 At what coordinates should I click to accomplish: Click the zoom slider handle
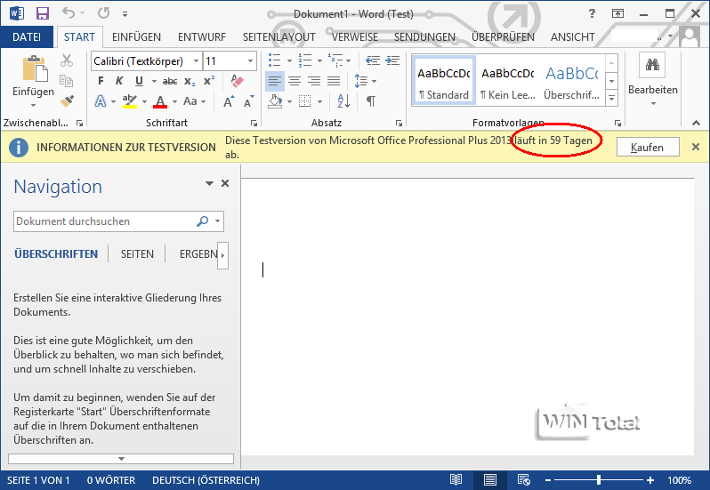(x=599, y=479)
